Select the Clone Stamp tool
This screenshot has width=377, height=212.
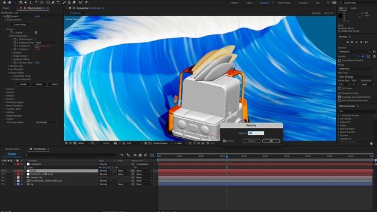coord(69,2)
